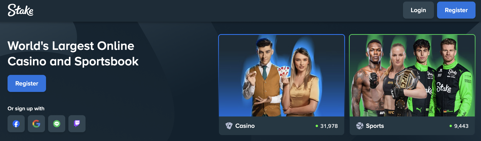Image resolution: width=481 pixels, height=141 pixels.
Task: Click the Register button below the headline
Action: point(27,83)
